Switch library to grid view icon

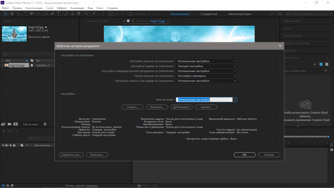click(321, 64)
